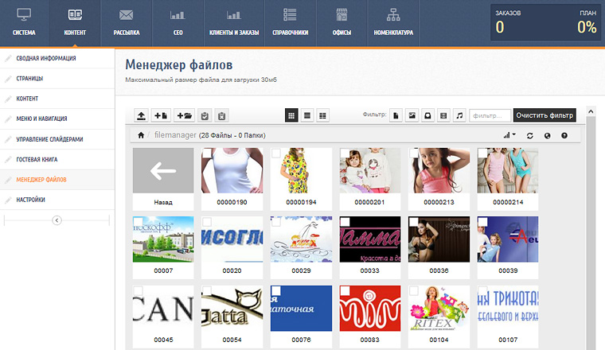Click the new folder icon
The height and width of the screenshot is (350, 605).
point(183,115)
